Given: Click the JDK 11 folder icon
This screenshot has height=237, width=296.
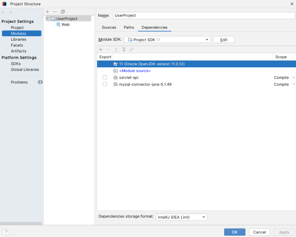Looking at the screenshot, I should click(x=115, y=64).
